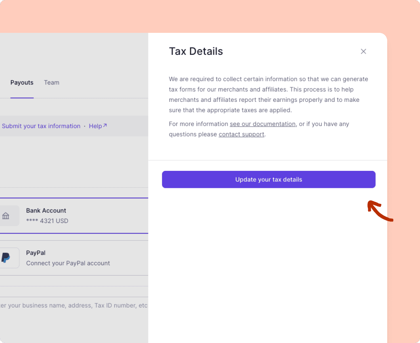
Task: Click the external-link arrow next to Help
Action: click(105, 125)
